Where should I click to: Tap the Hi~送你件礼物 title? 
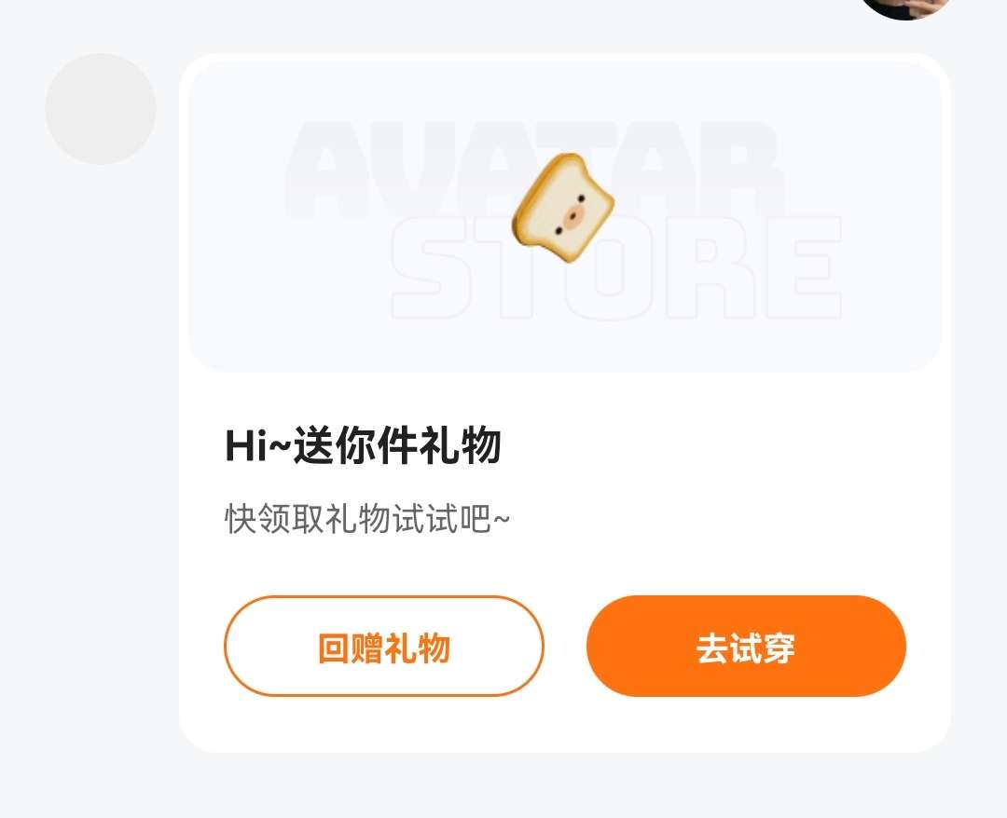(363, 444)
